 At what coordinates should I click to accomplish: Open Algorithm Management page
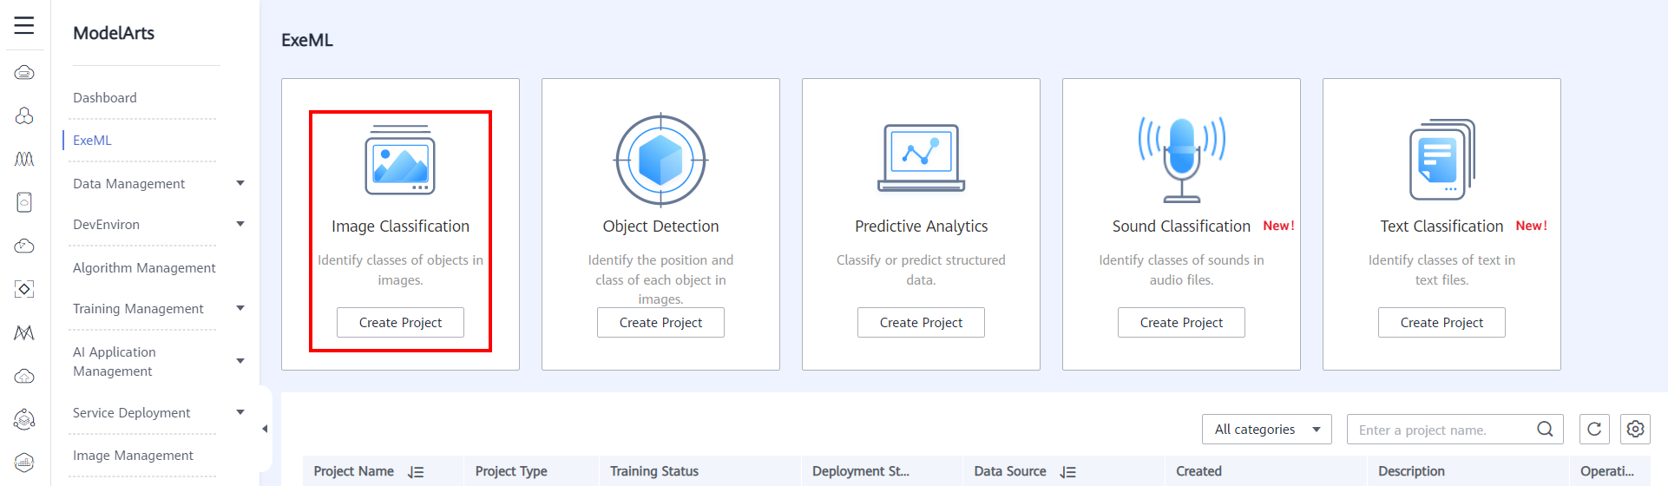144,267
